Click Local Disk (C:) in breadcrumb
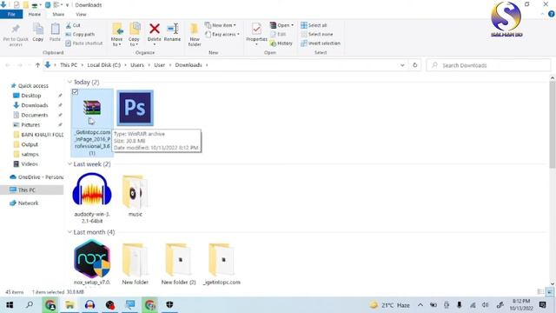556x313 pixels. 104,65
